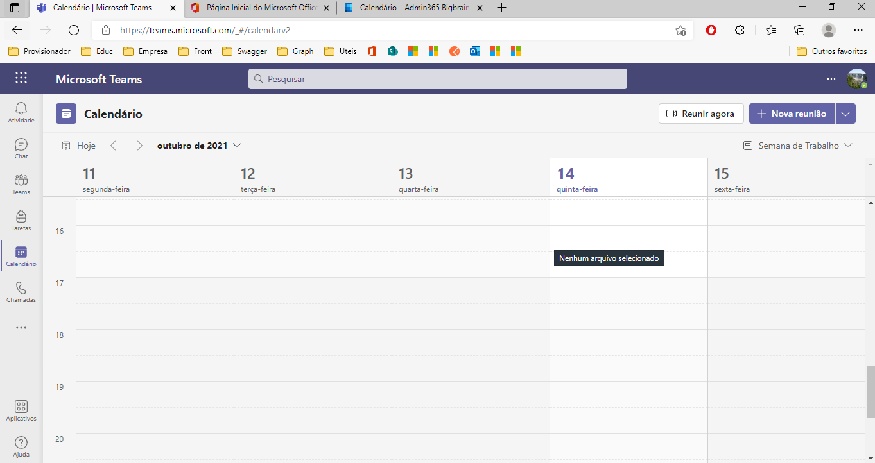
Task: Click the Reunir agora button
Action: 701,114
